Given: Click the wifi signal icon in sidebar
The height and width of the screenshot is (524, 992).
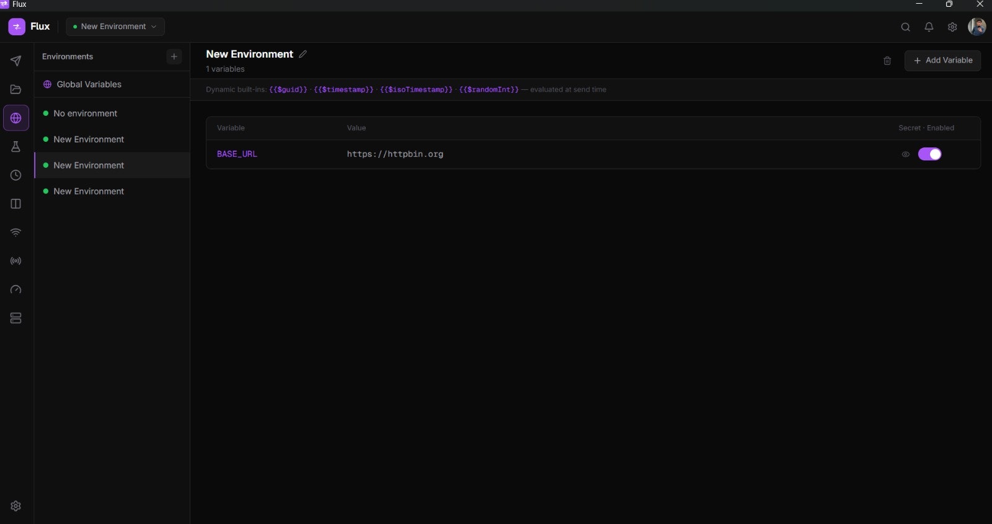Looking at the screenshot, I should tap(16, 232).
